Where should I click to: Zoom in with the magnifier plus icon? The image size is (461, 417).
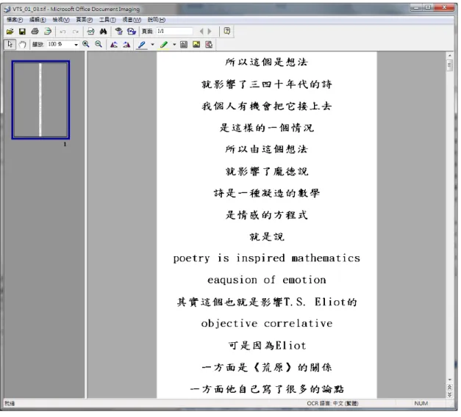(86, 44)
